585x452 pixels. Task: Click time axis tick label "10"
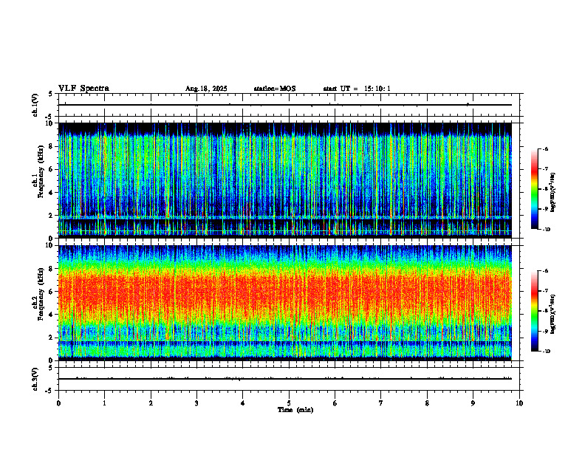point(519,403)
